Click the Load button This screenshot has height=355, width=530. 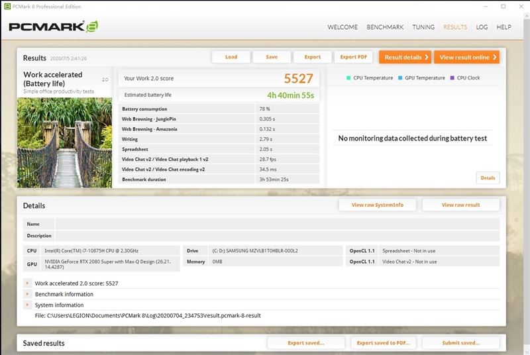231,57
